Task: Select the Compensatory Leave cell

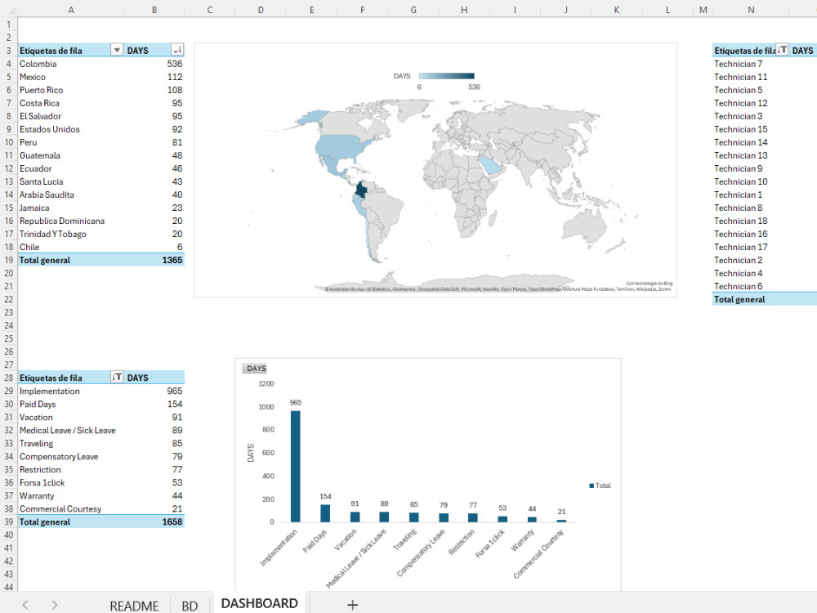Action: pyautogui.click(x=71, y=456)
